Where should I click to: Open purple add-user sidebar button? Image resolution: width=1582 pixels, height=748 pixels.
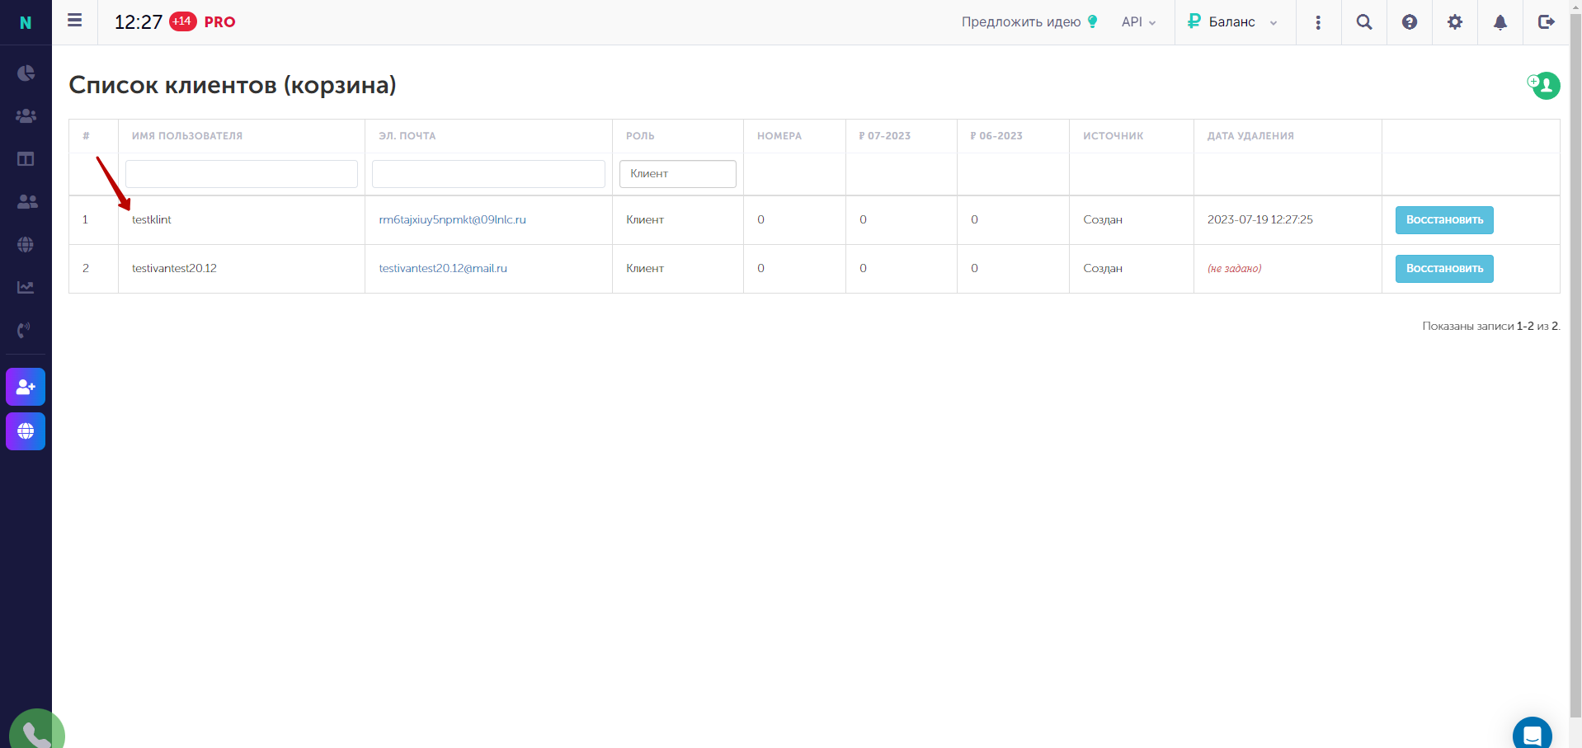click(26, 387)
